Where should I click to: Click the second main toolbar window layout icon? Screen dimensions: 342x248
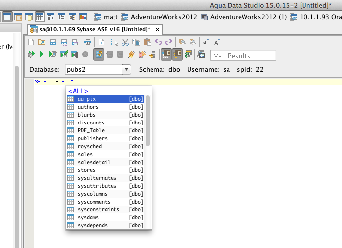pos(18,17)
